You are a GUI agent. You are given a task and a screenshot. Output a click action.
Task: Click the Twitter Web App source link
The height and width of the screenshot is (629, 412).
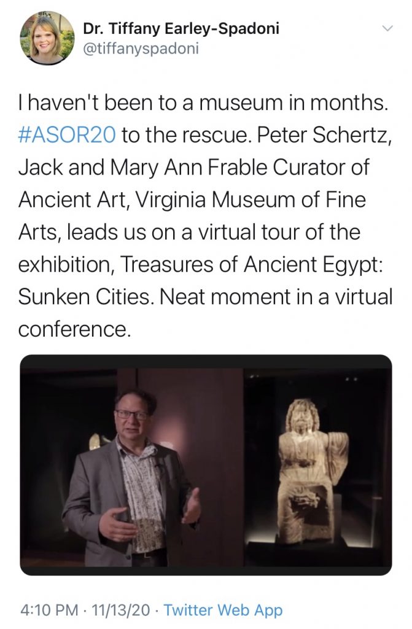[x=223, y=610]
